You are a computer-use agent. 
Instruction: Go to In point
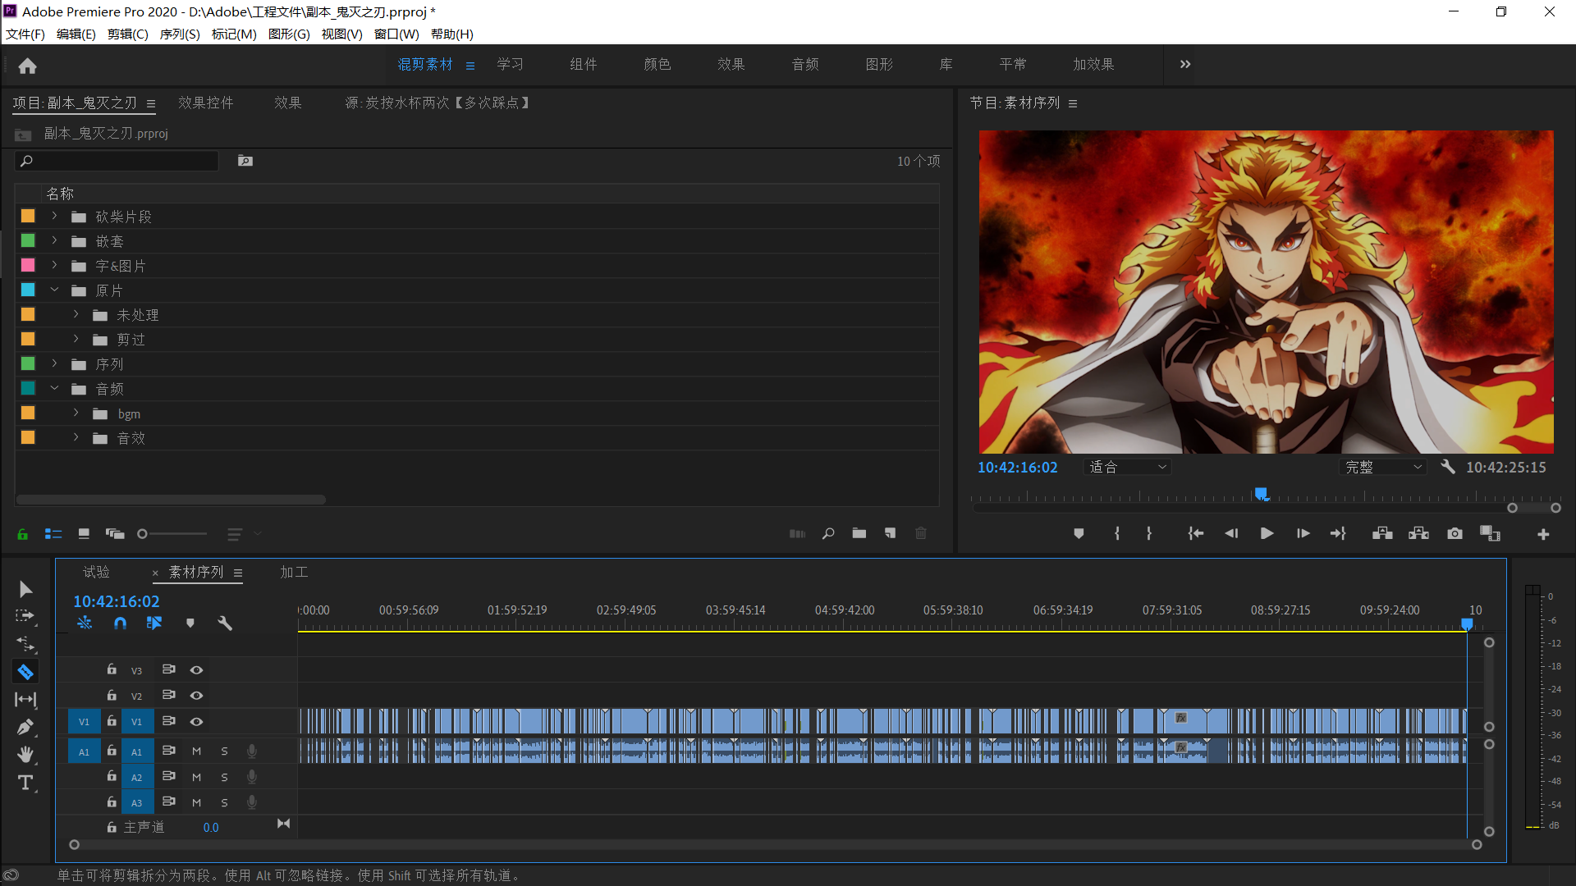point(1196,534)
